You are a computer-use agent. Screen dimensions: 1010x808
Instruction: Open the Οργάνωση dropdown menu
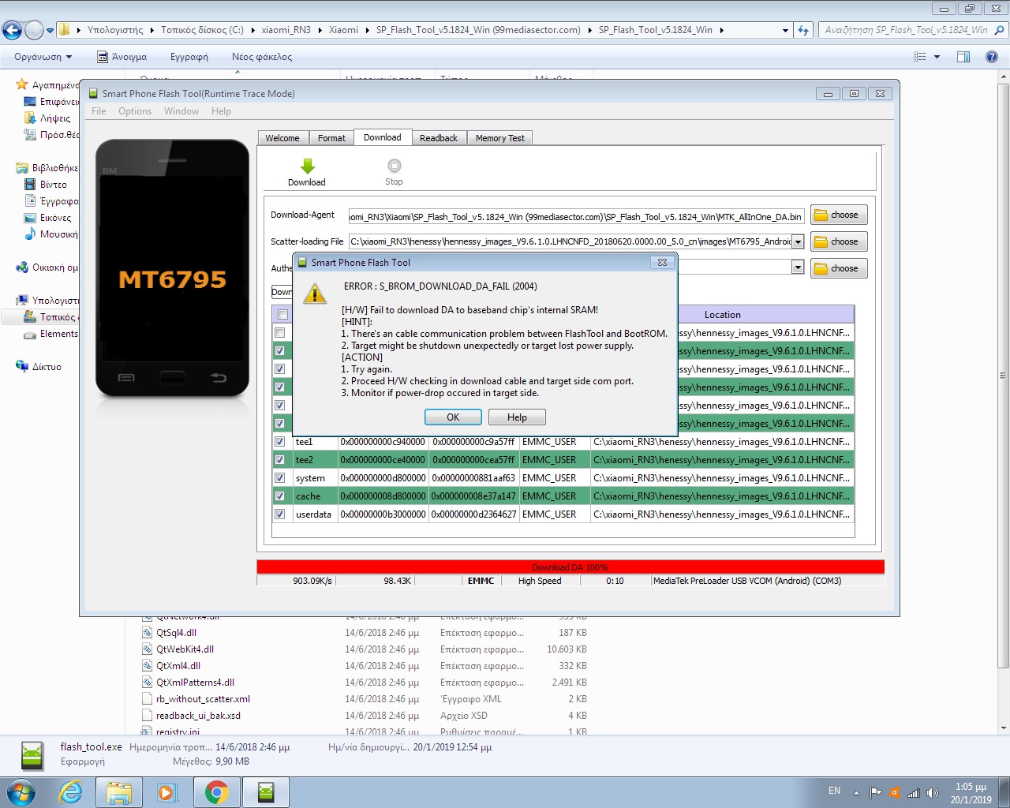tap(43, 57)
